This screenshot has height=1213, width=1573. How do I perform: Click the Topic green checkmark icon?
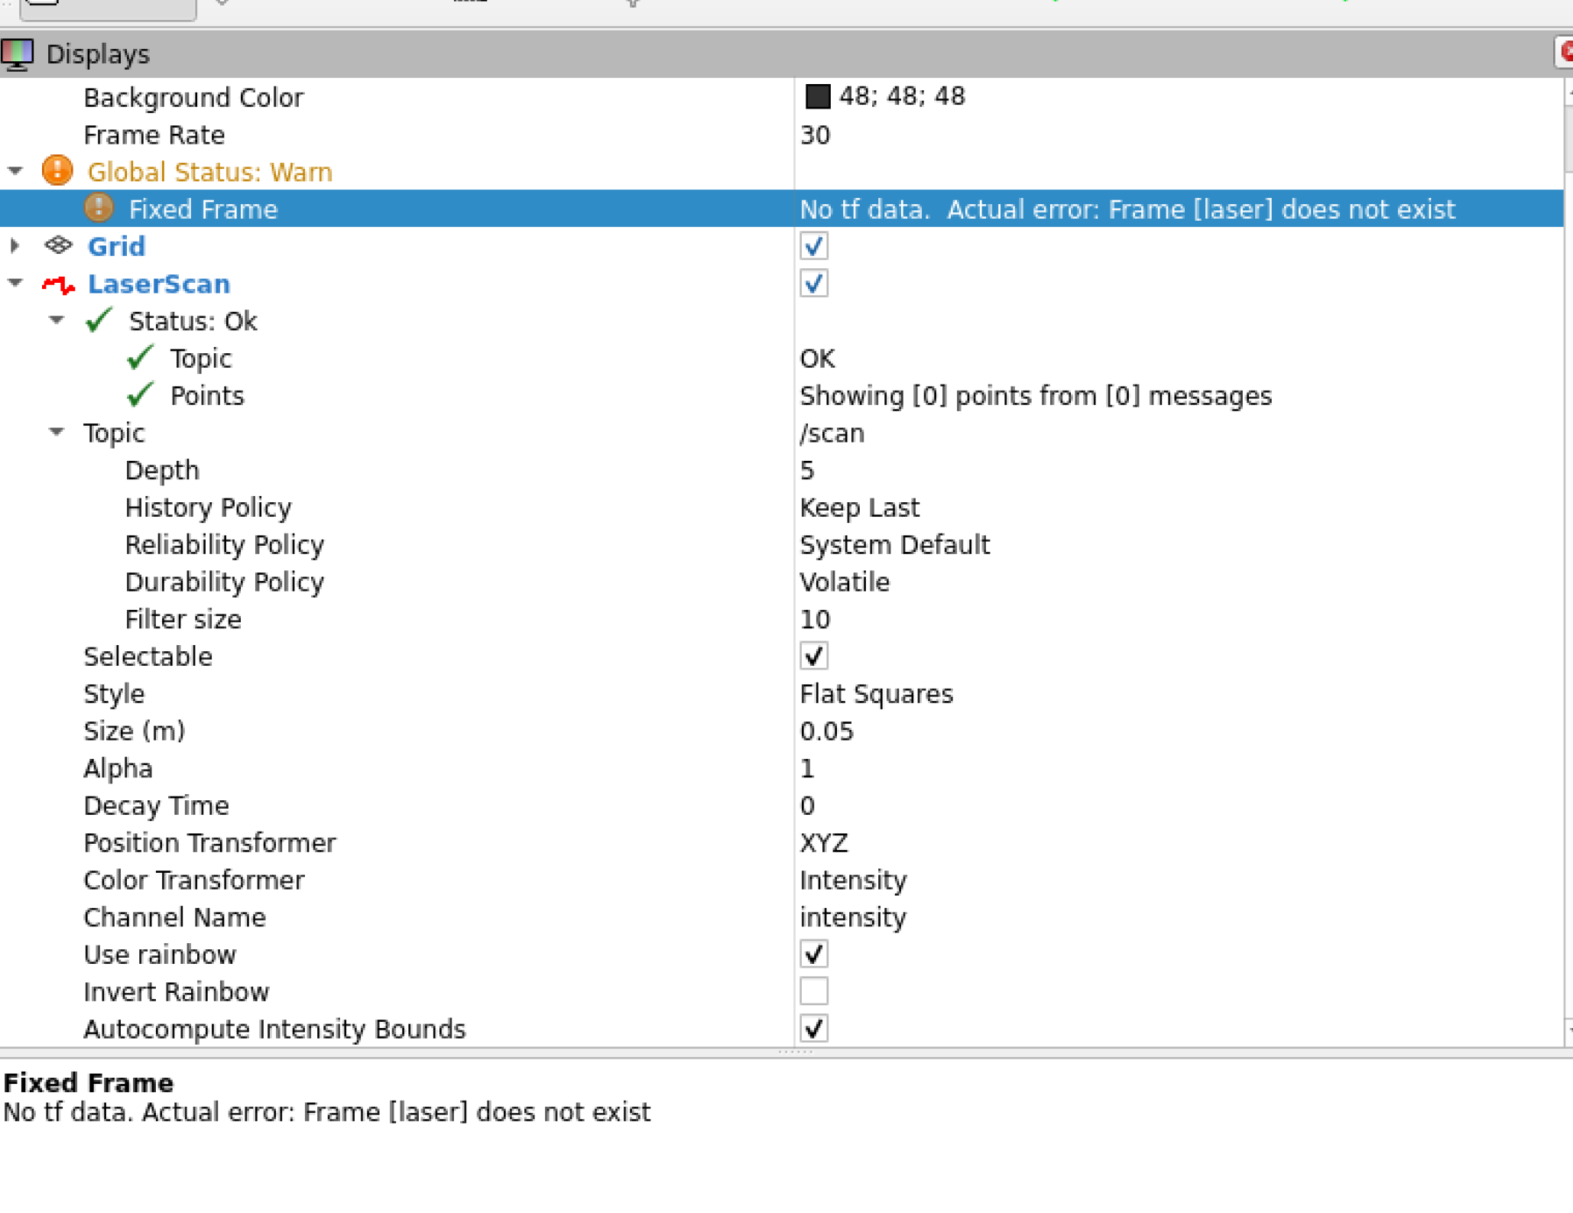pos(141,358)
